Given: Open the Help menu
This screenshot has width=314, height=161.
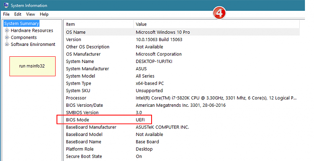Looking at the screenshot, I should coord(44,14).
